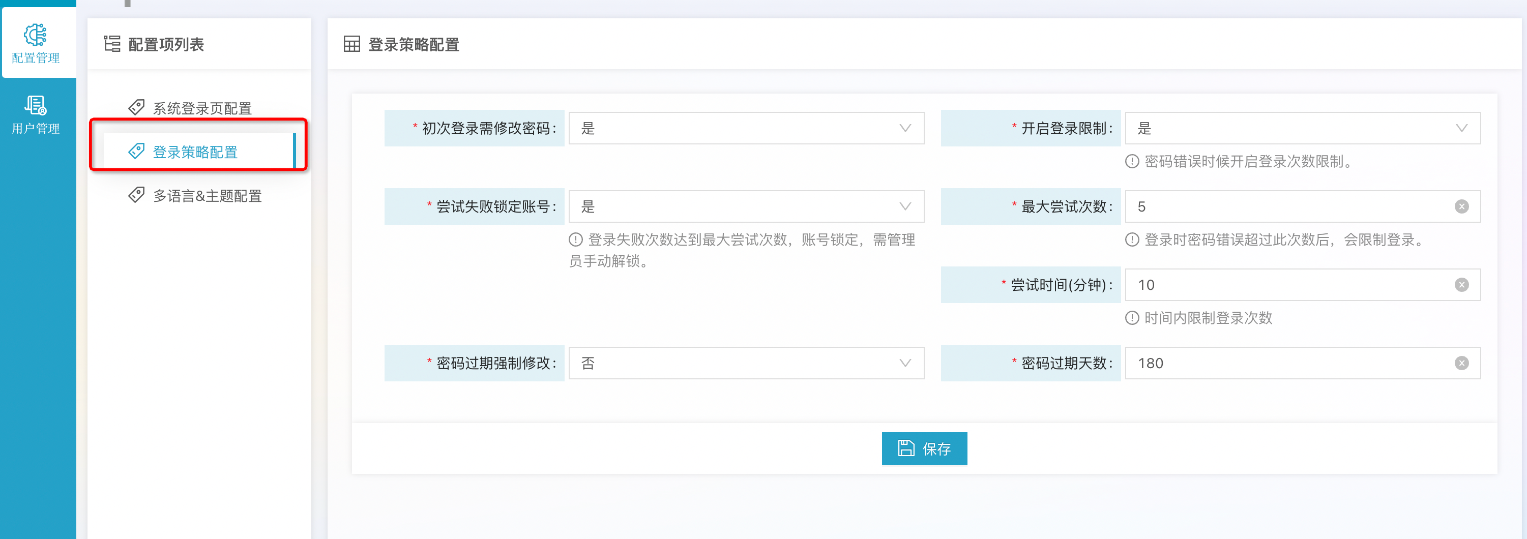Select 系统登录页配置 menu item
The width and height of the screenshot is (1527, 539).
click(202, 108)
